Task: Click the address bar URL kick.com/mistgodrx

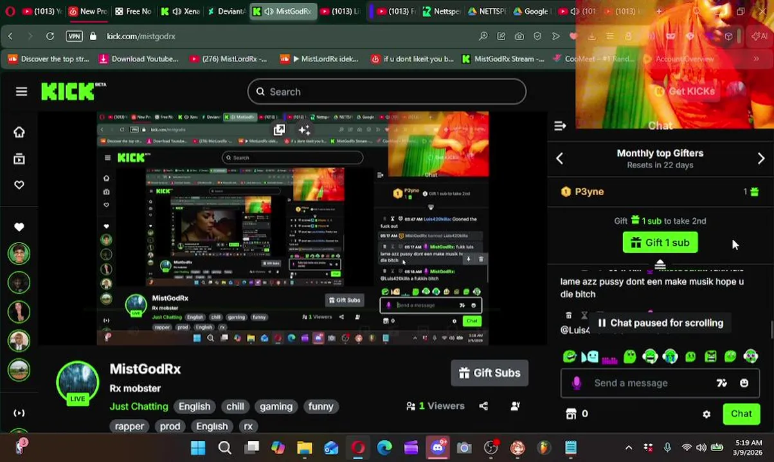Action: 141,37
